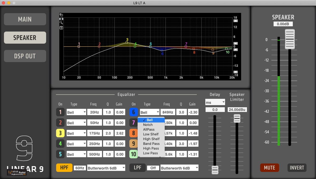Viewport: 316px width, 179px height.
Task: Click the INVERT polarity button
Action: 297,168
